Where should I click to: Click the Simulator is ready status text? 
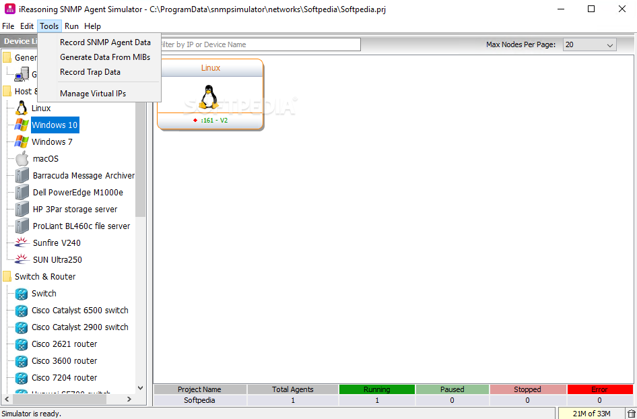31,414
